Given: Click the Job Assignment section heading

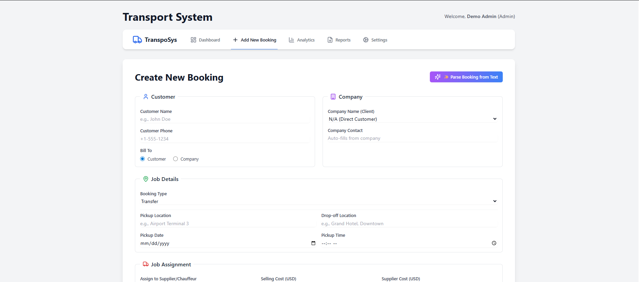Looking at the screenshot, I should pos(171,264).
